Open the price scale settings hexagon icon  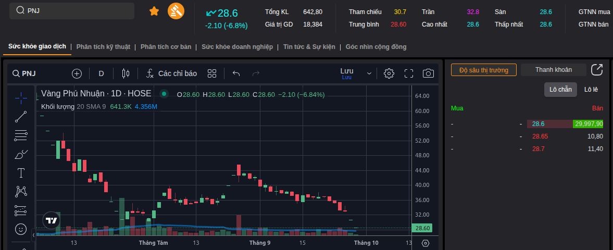point(426,243)
